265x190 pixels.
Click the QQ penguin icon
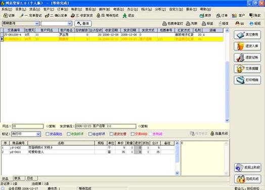pos(237,23)
